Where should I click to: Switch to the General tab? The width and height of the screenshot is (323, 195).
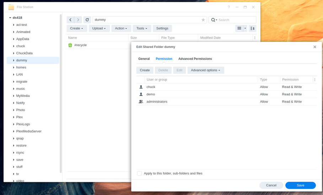point(144,59)
